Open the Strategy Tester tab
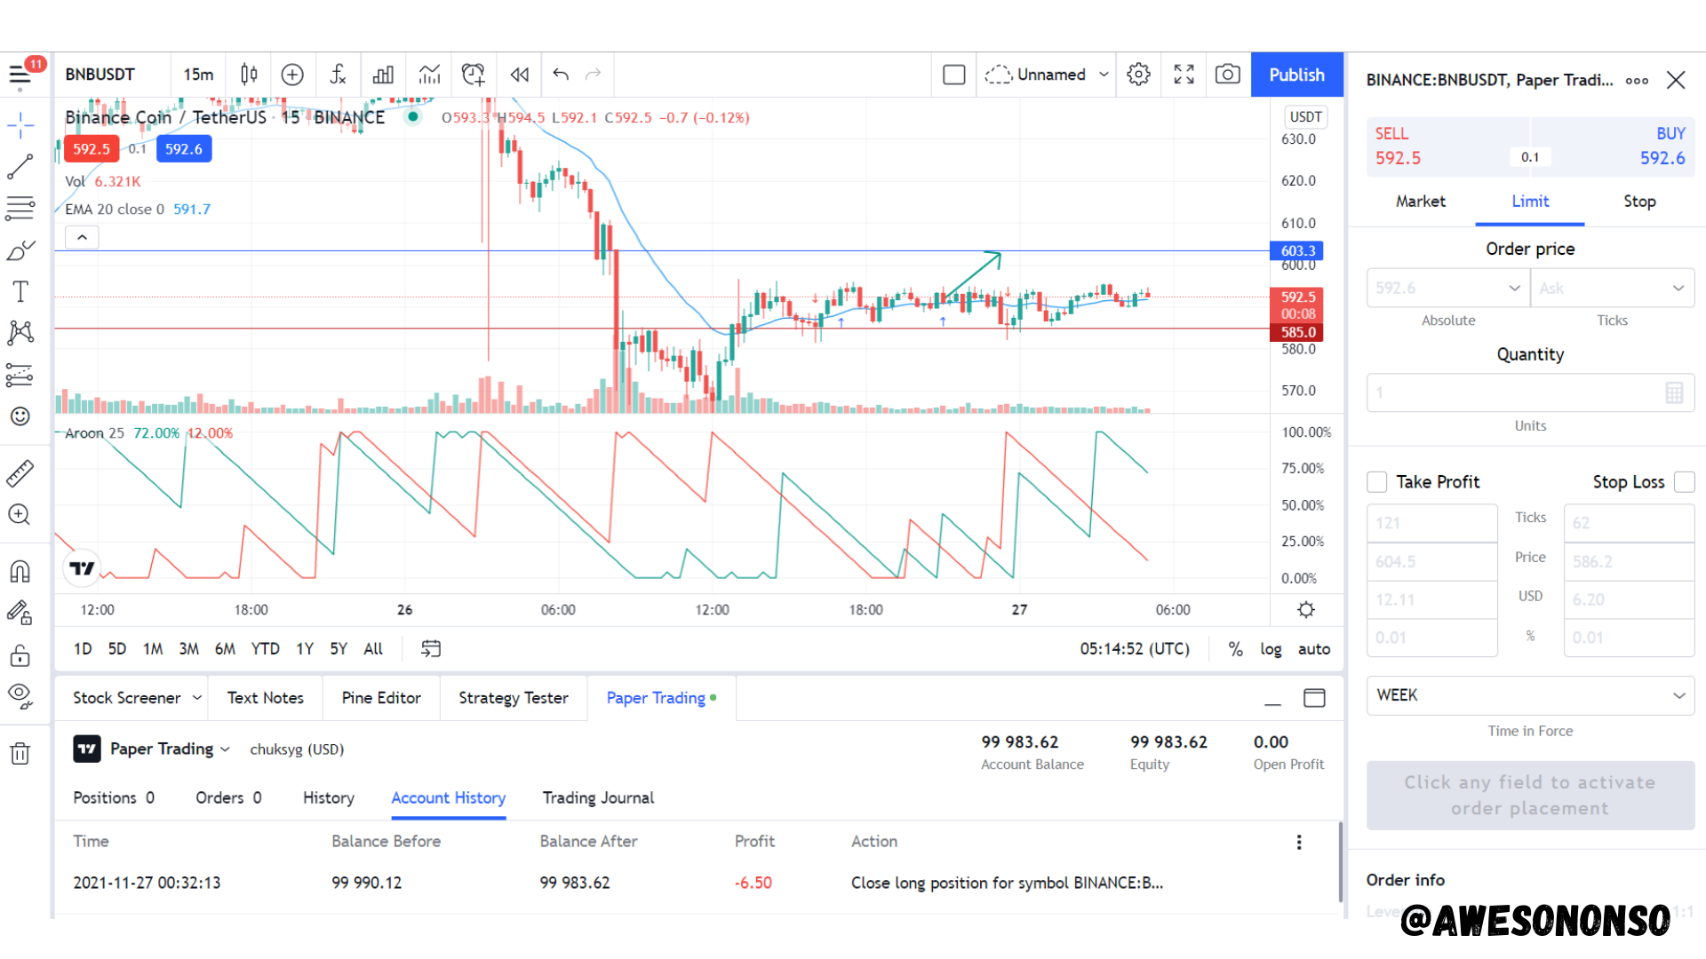 pyautogui.click(x=514, y=698)
